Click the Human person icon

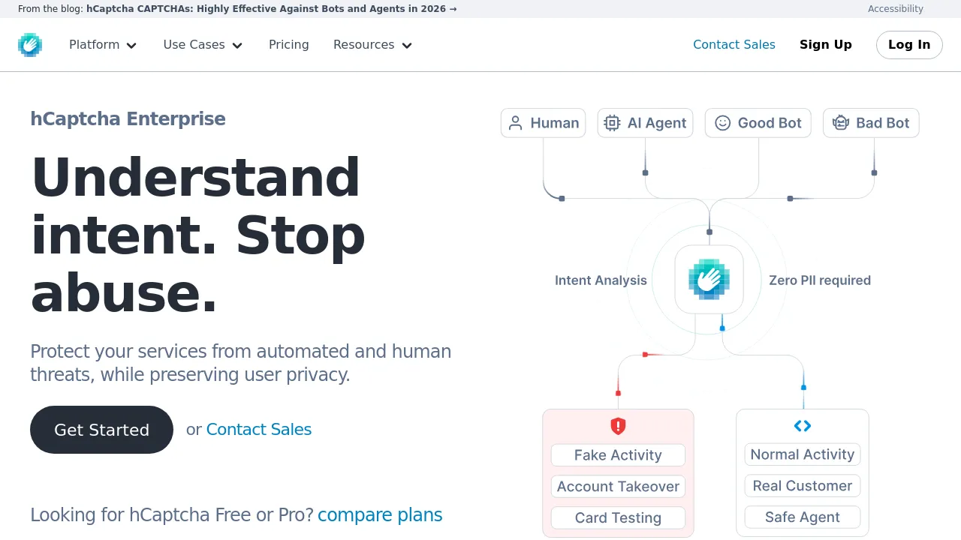(515, 123)
